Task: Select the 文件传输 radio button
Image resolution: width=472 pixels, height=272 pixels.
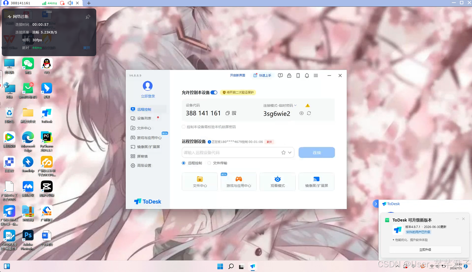Action: pos(209,163)
